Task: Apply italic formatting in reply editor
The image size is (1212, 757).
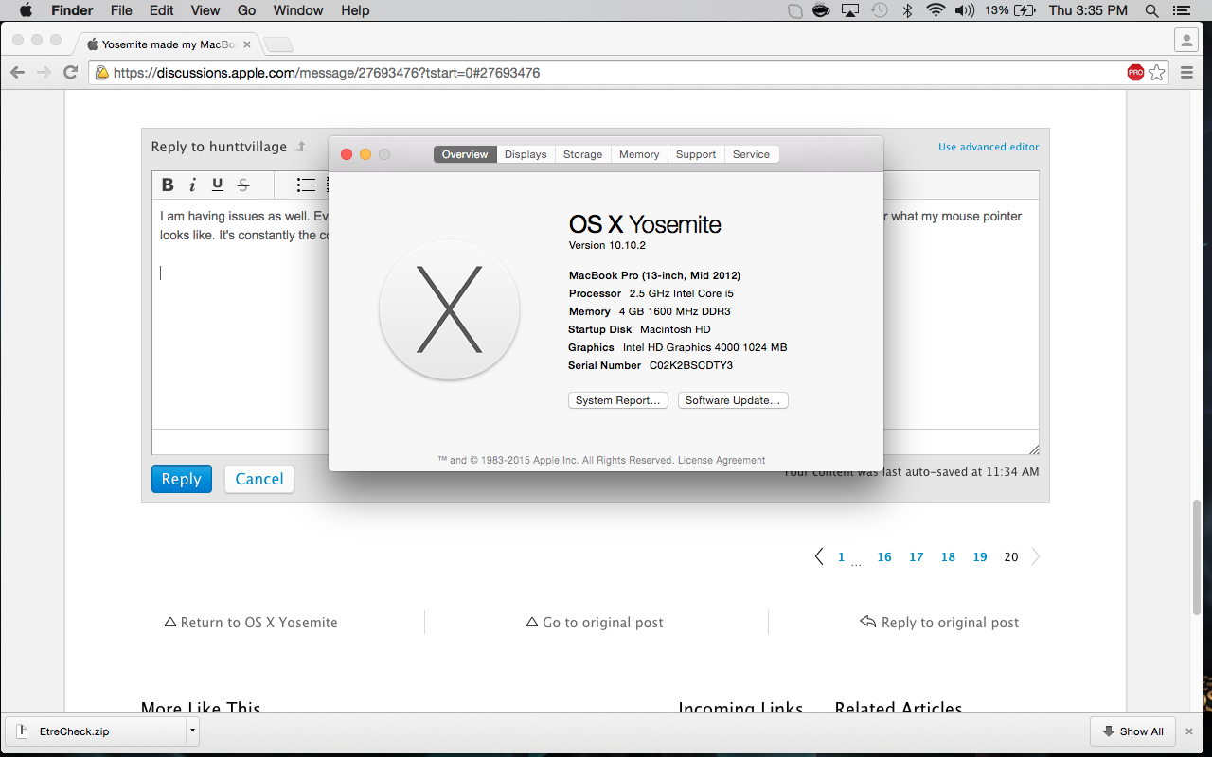Action: coord(192,185)
